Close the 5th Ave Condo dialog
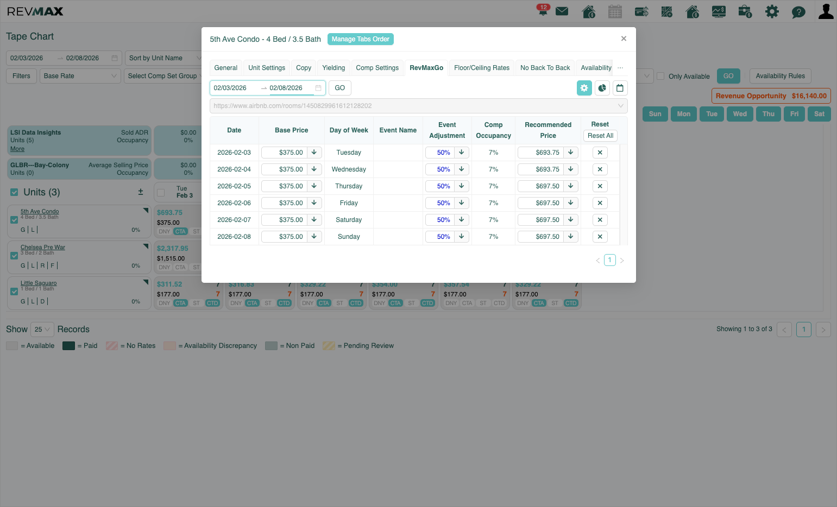The height and width of the screenshot is (507, 837). pyautogui.click(x=624, y=39)
